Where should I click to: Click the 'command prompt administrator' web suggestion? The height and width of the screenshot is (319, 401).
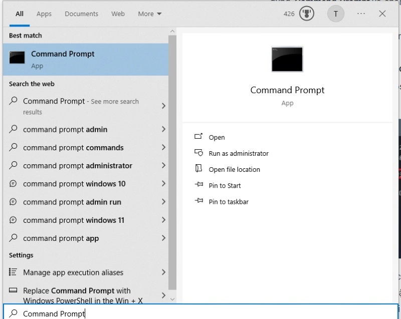click(86, 165)
